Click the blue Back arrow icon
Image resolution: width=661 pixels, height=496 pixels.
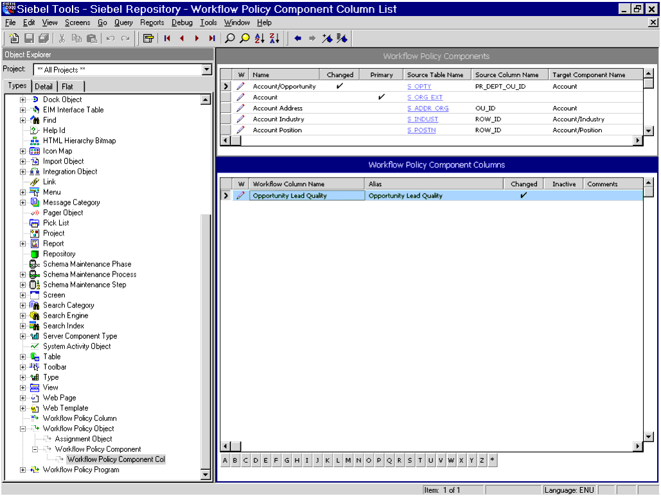point(297,38)
